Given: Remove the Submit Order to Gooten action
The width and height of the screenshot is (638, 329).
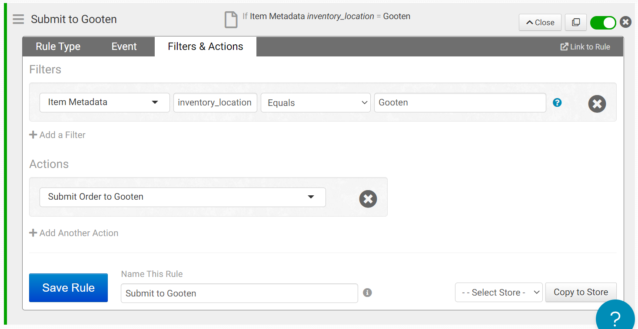Looking at the screenshot, I should (x=368, y=199).
